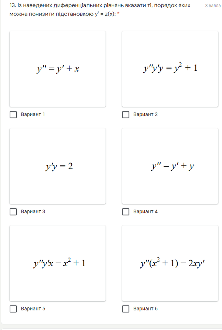Click the 'Вариант 1' label text
This screenshot has height=330, width=222.
coord(33,114)
